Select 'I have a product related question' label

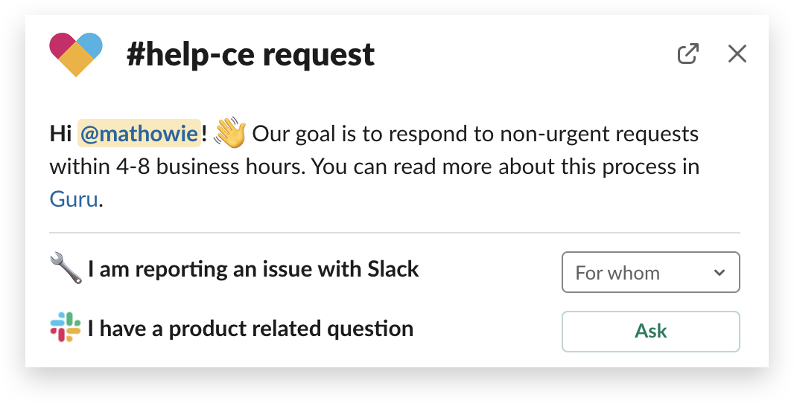(x=250, y=329)
